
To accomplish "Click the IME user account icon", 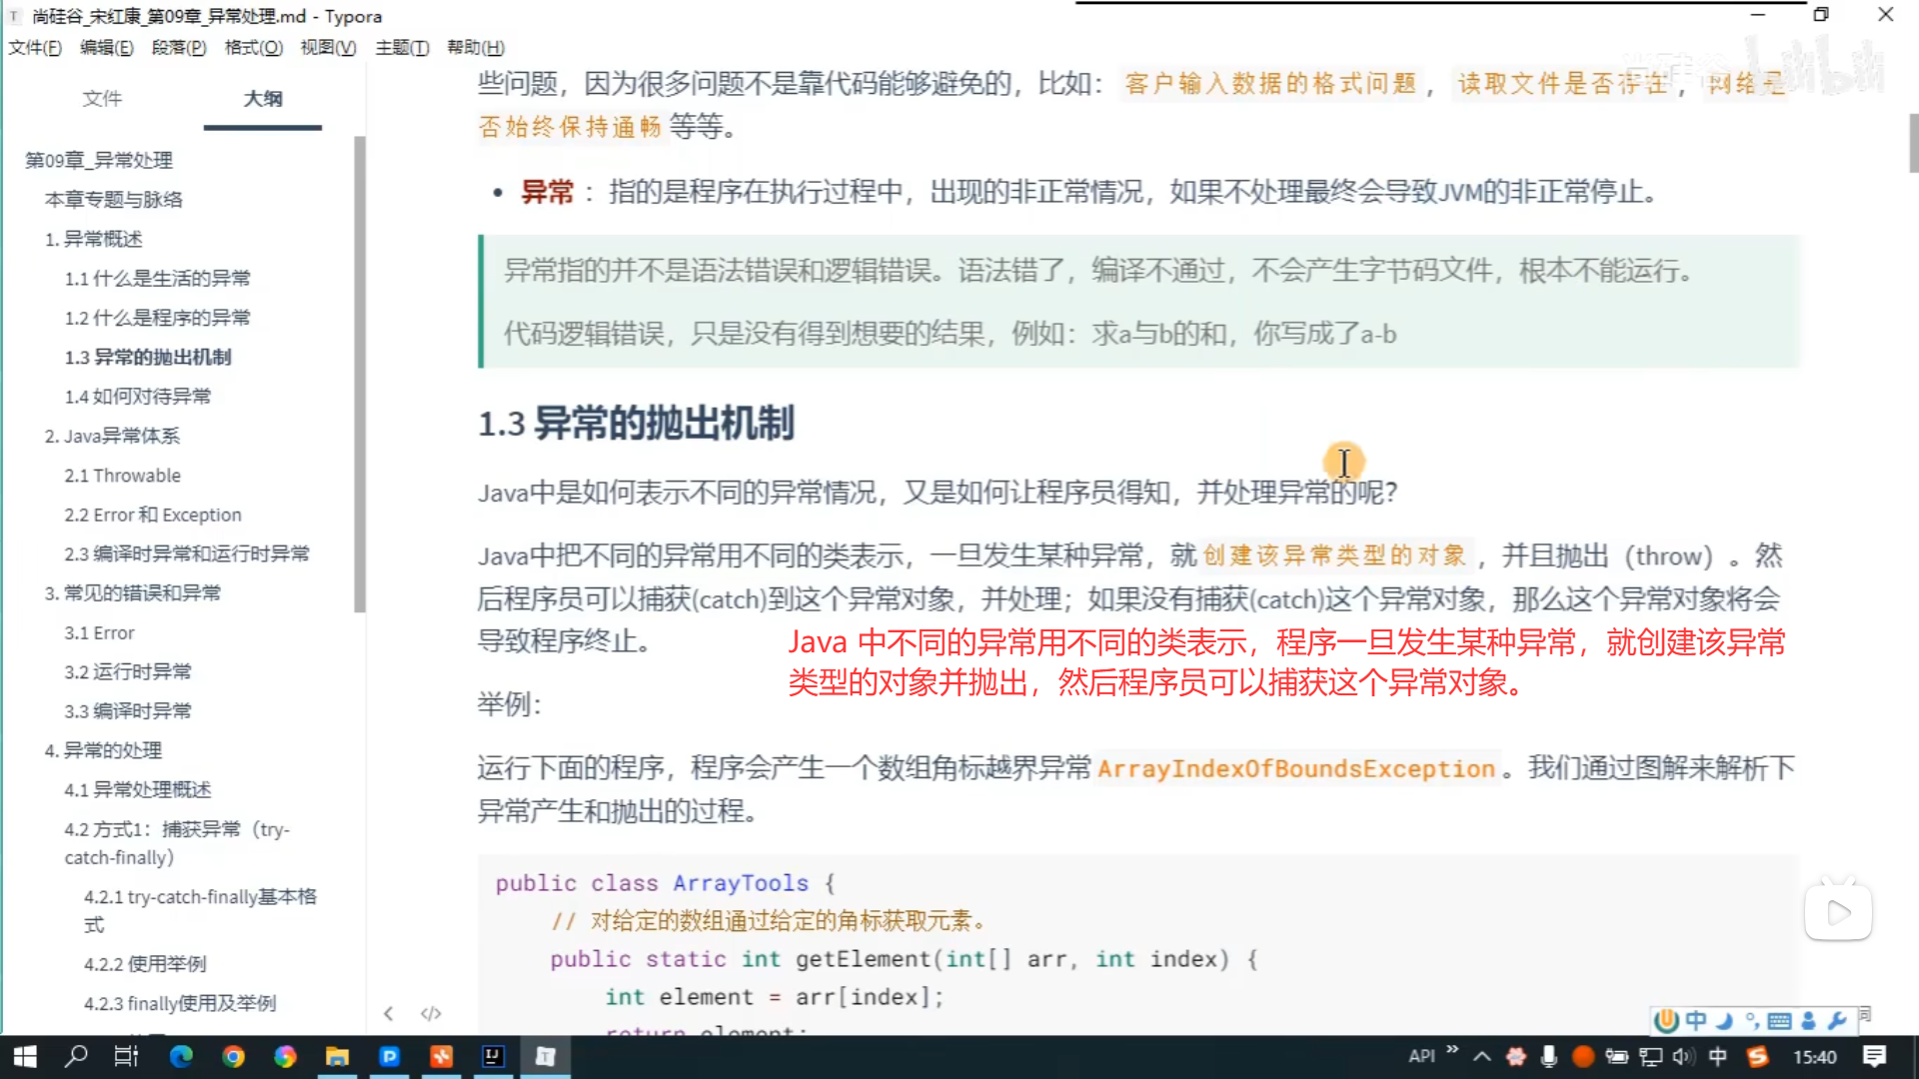I will click(1808, 1020).
